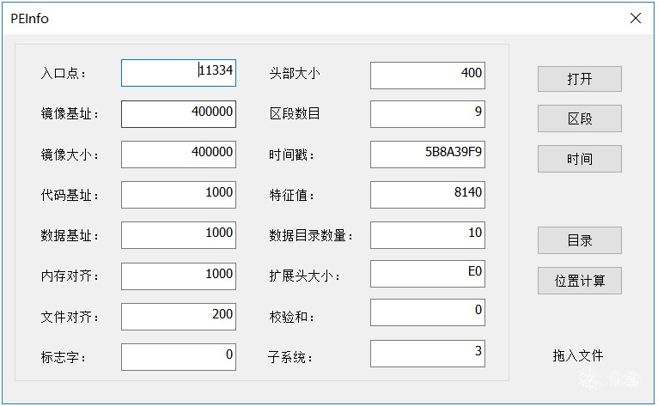Click the 扩展头大小 field showing E0
Viewport: 658px width, 406px height.
click(x=428, y=274)
